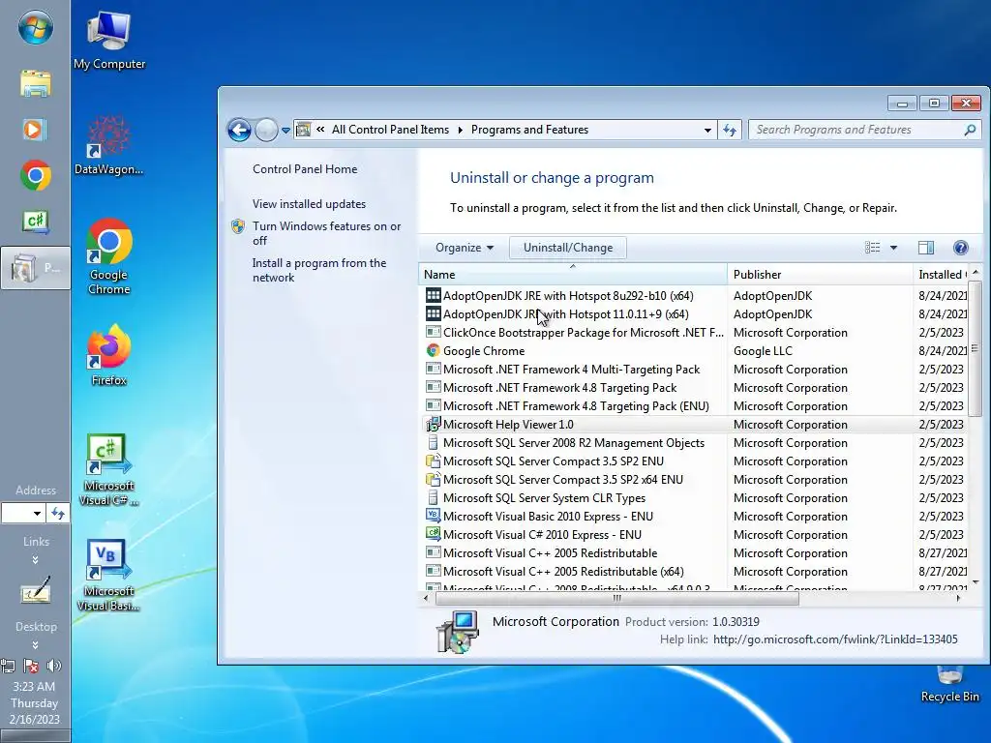Viewport: 991px width, 743px height.
Task: Expand the Desktop toolbar chevron
Action: tap(36, 645)
